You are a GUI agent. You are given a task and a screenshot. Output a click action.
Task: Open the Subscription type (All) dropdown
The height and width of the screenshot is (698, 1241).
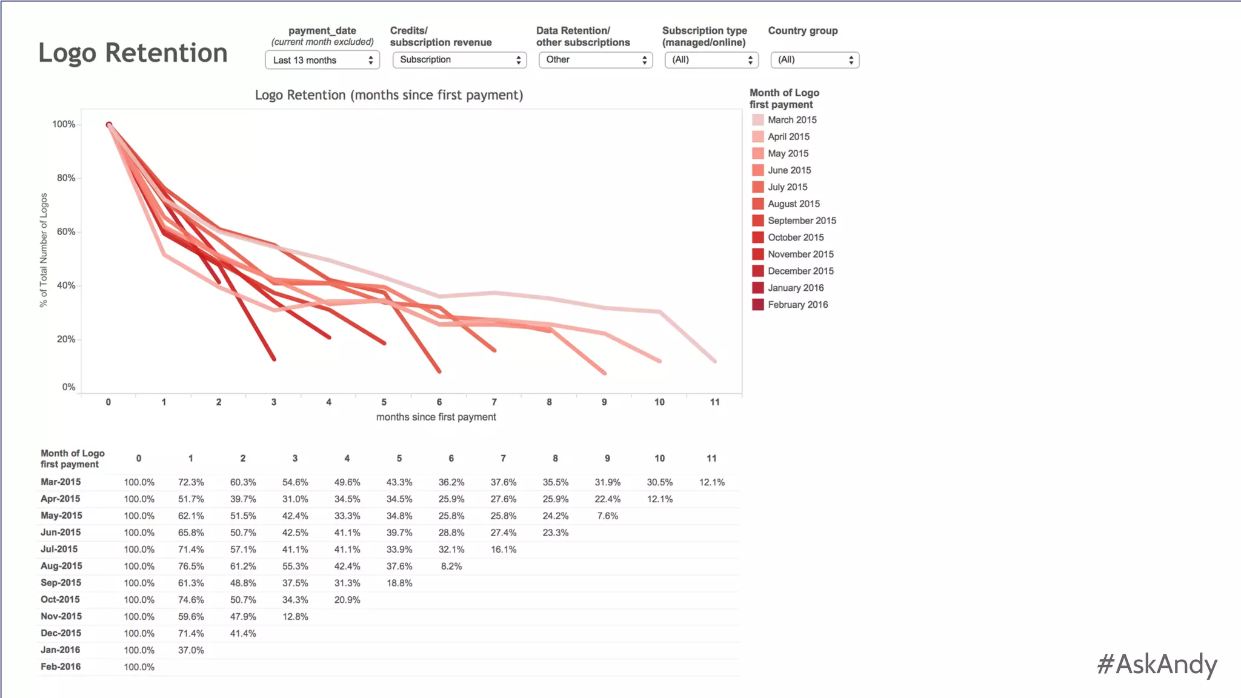point(711,59)
